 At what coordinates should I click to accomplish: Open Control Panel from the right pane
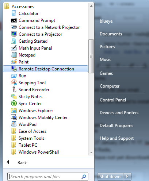click(113, 100)
